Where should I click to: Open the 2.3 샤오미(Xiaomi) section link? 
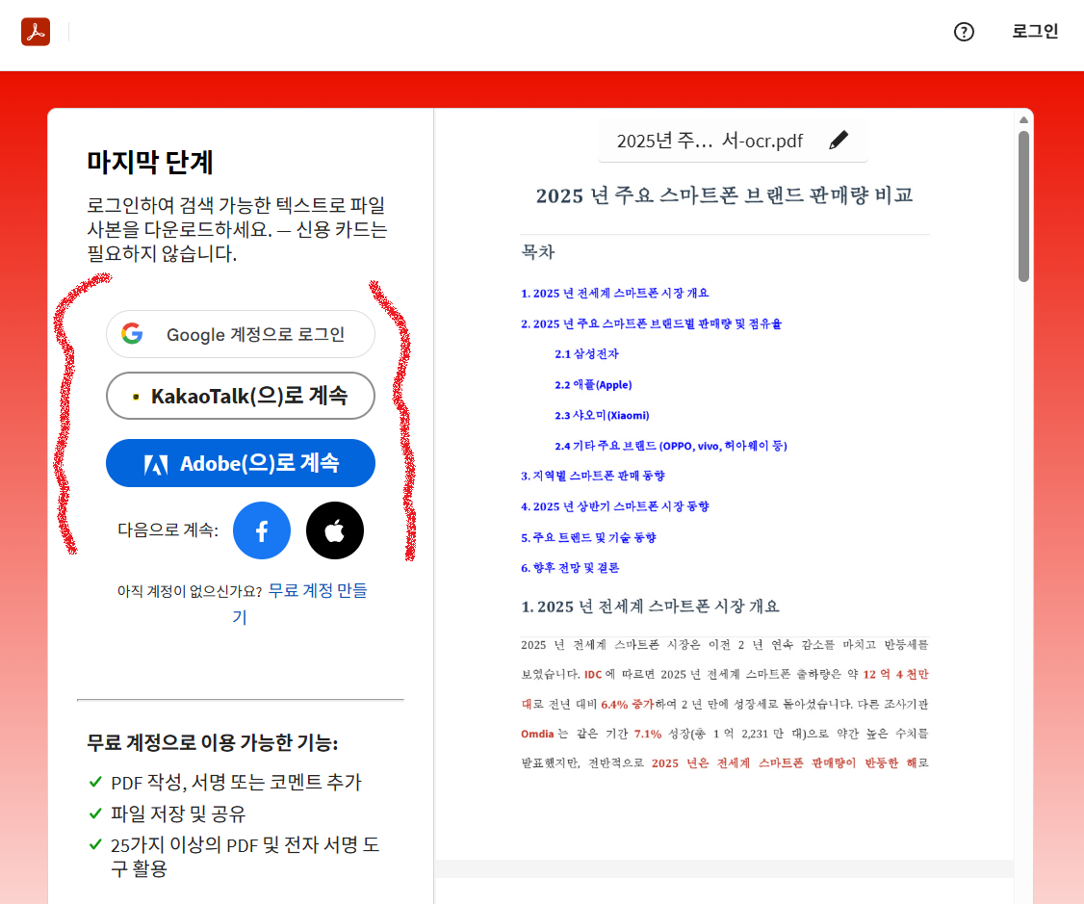[x=605, y=415]
